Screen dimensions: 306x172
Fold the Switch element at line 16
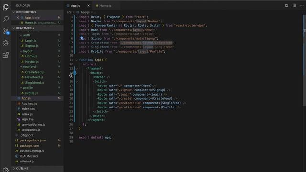[x=76, y=81]
